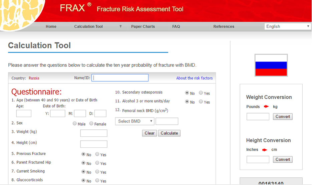
Task: Click Convert under Weight Conversion
Action: [x=283, y=116]
